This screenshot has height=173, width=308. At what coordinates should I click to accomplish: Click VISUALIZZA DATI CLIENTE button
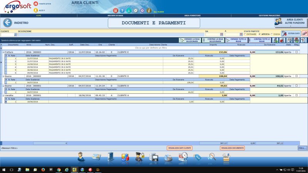[x=179, y=148]
